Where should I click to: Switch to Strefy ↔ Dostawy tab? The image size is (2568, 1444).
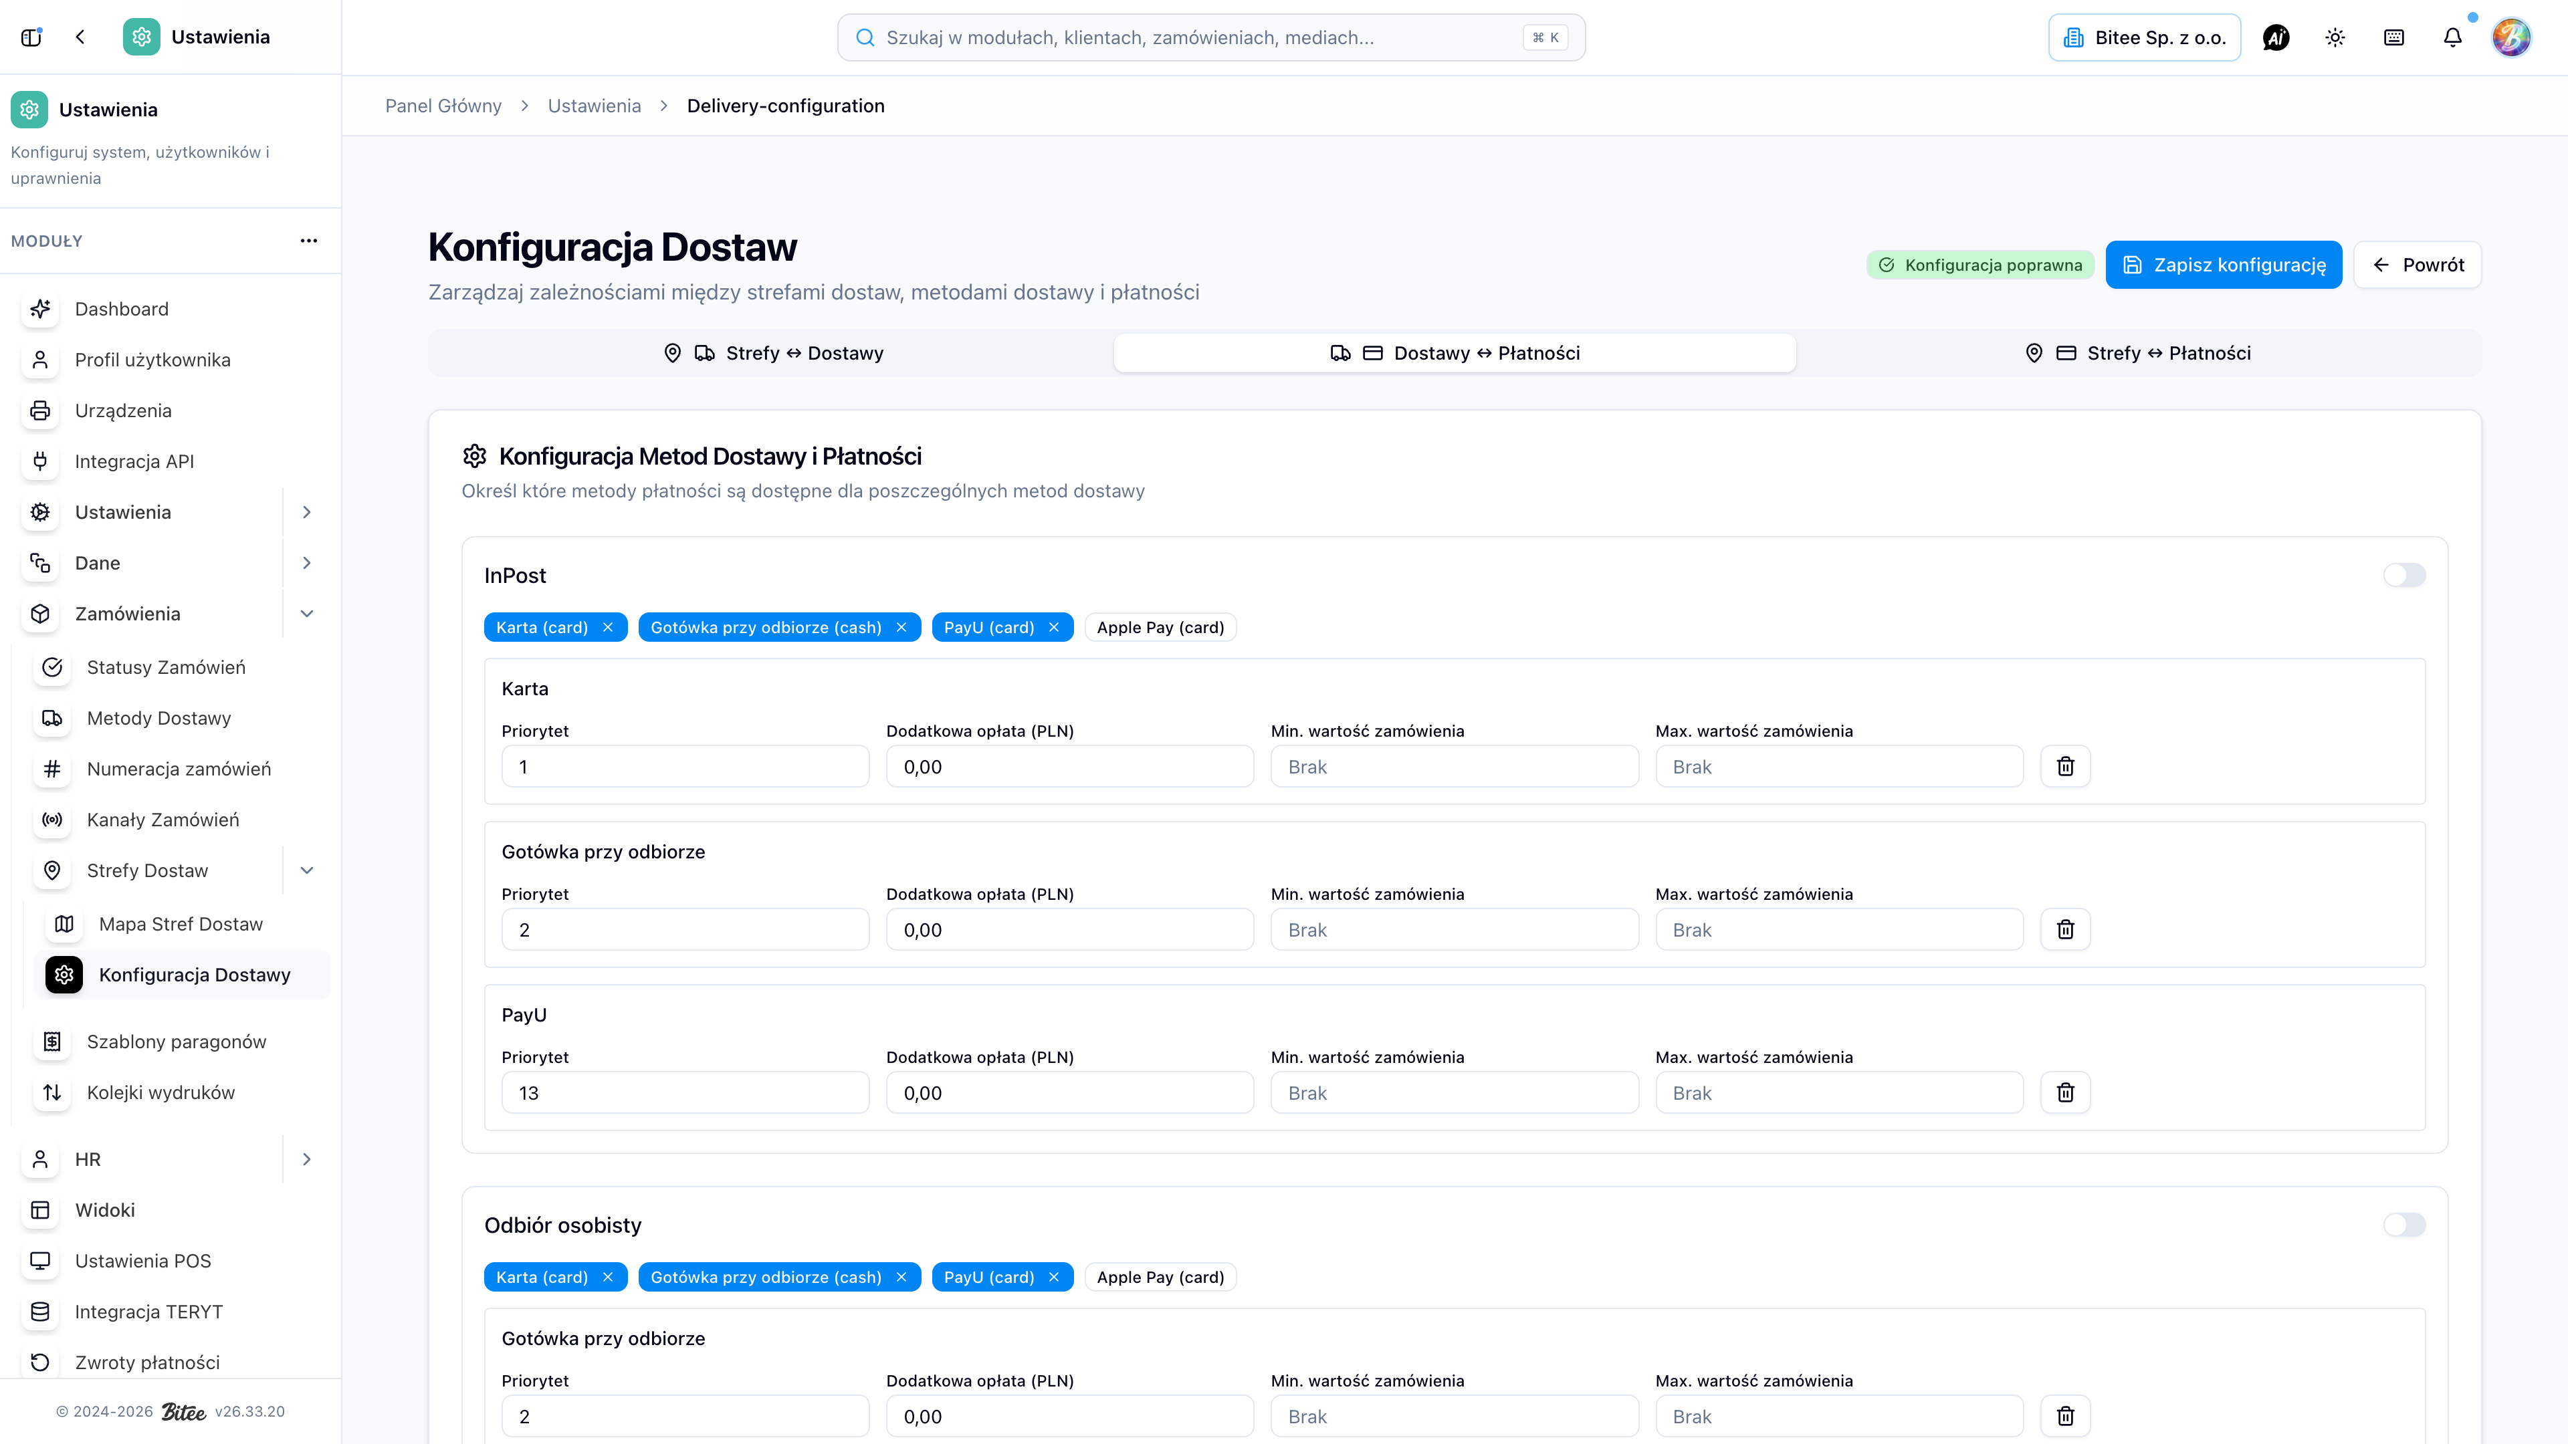772,353
